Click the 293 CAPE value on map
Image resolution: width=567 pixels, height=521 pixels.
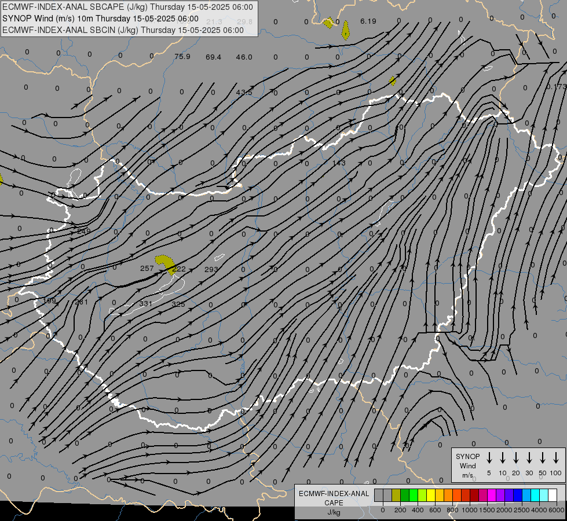click(211, 269)
